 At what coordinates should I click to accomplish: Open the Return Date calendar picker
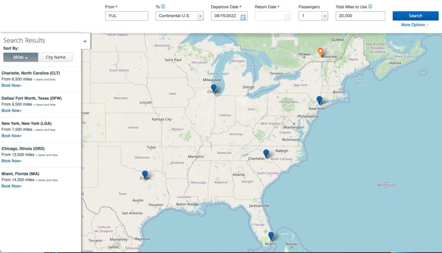point(286,15)
